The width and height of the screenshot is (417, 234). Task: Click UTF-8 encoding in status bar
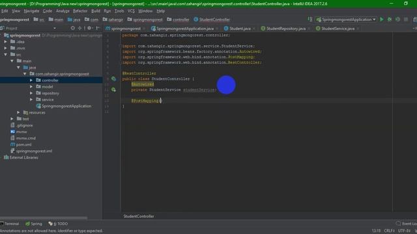(404, 231)
